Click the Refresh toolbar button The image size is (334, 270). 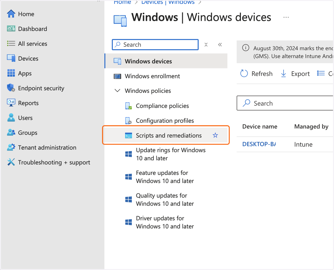256,74
